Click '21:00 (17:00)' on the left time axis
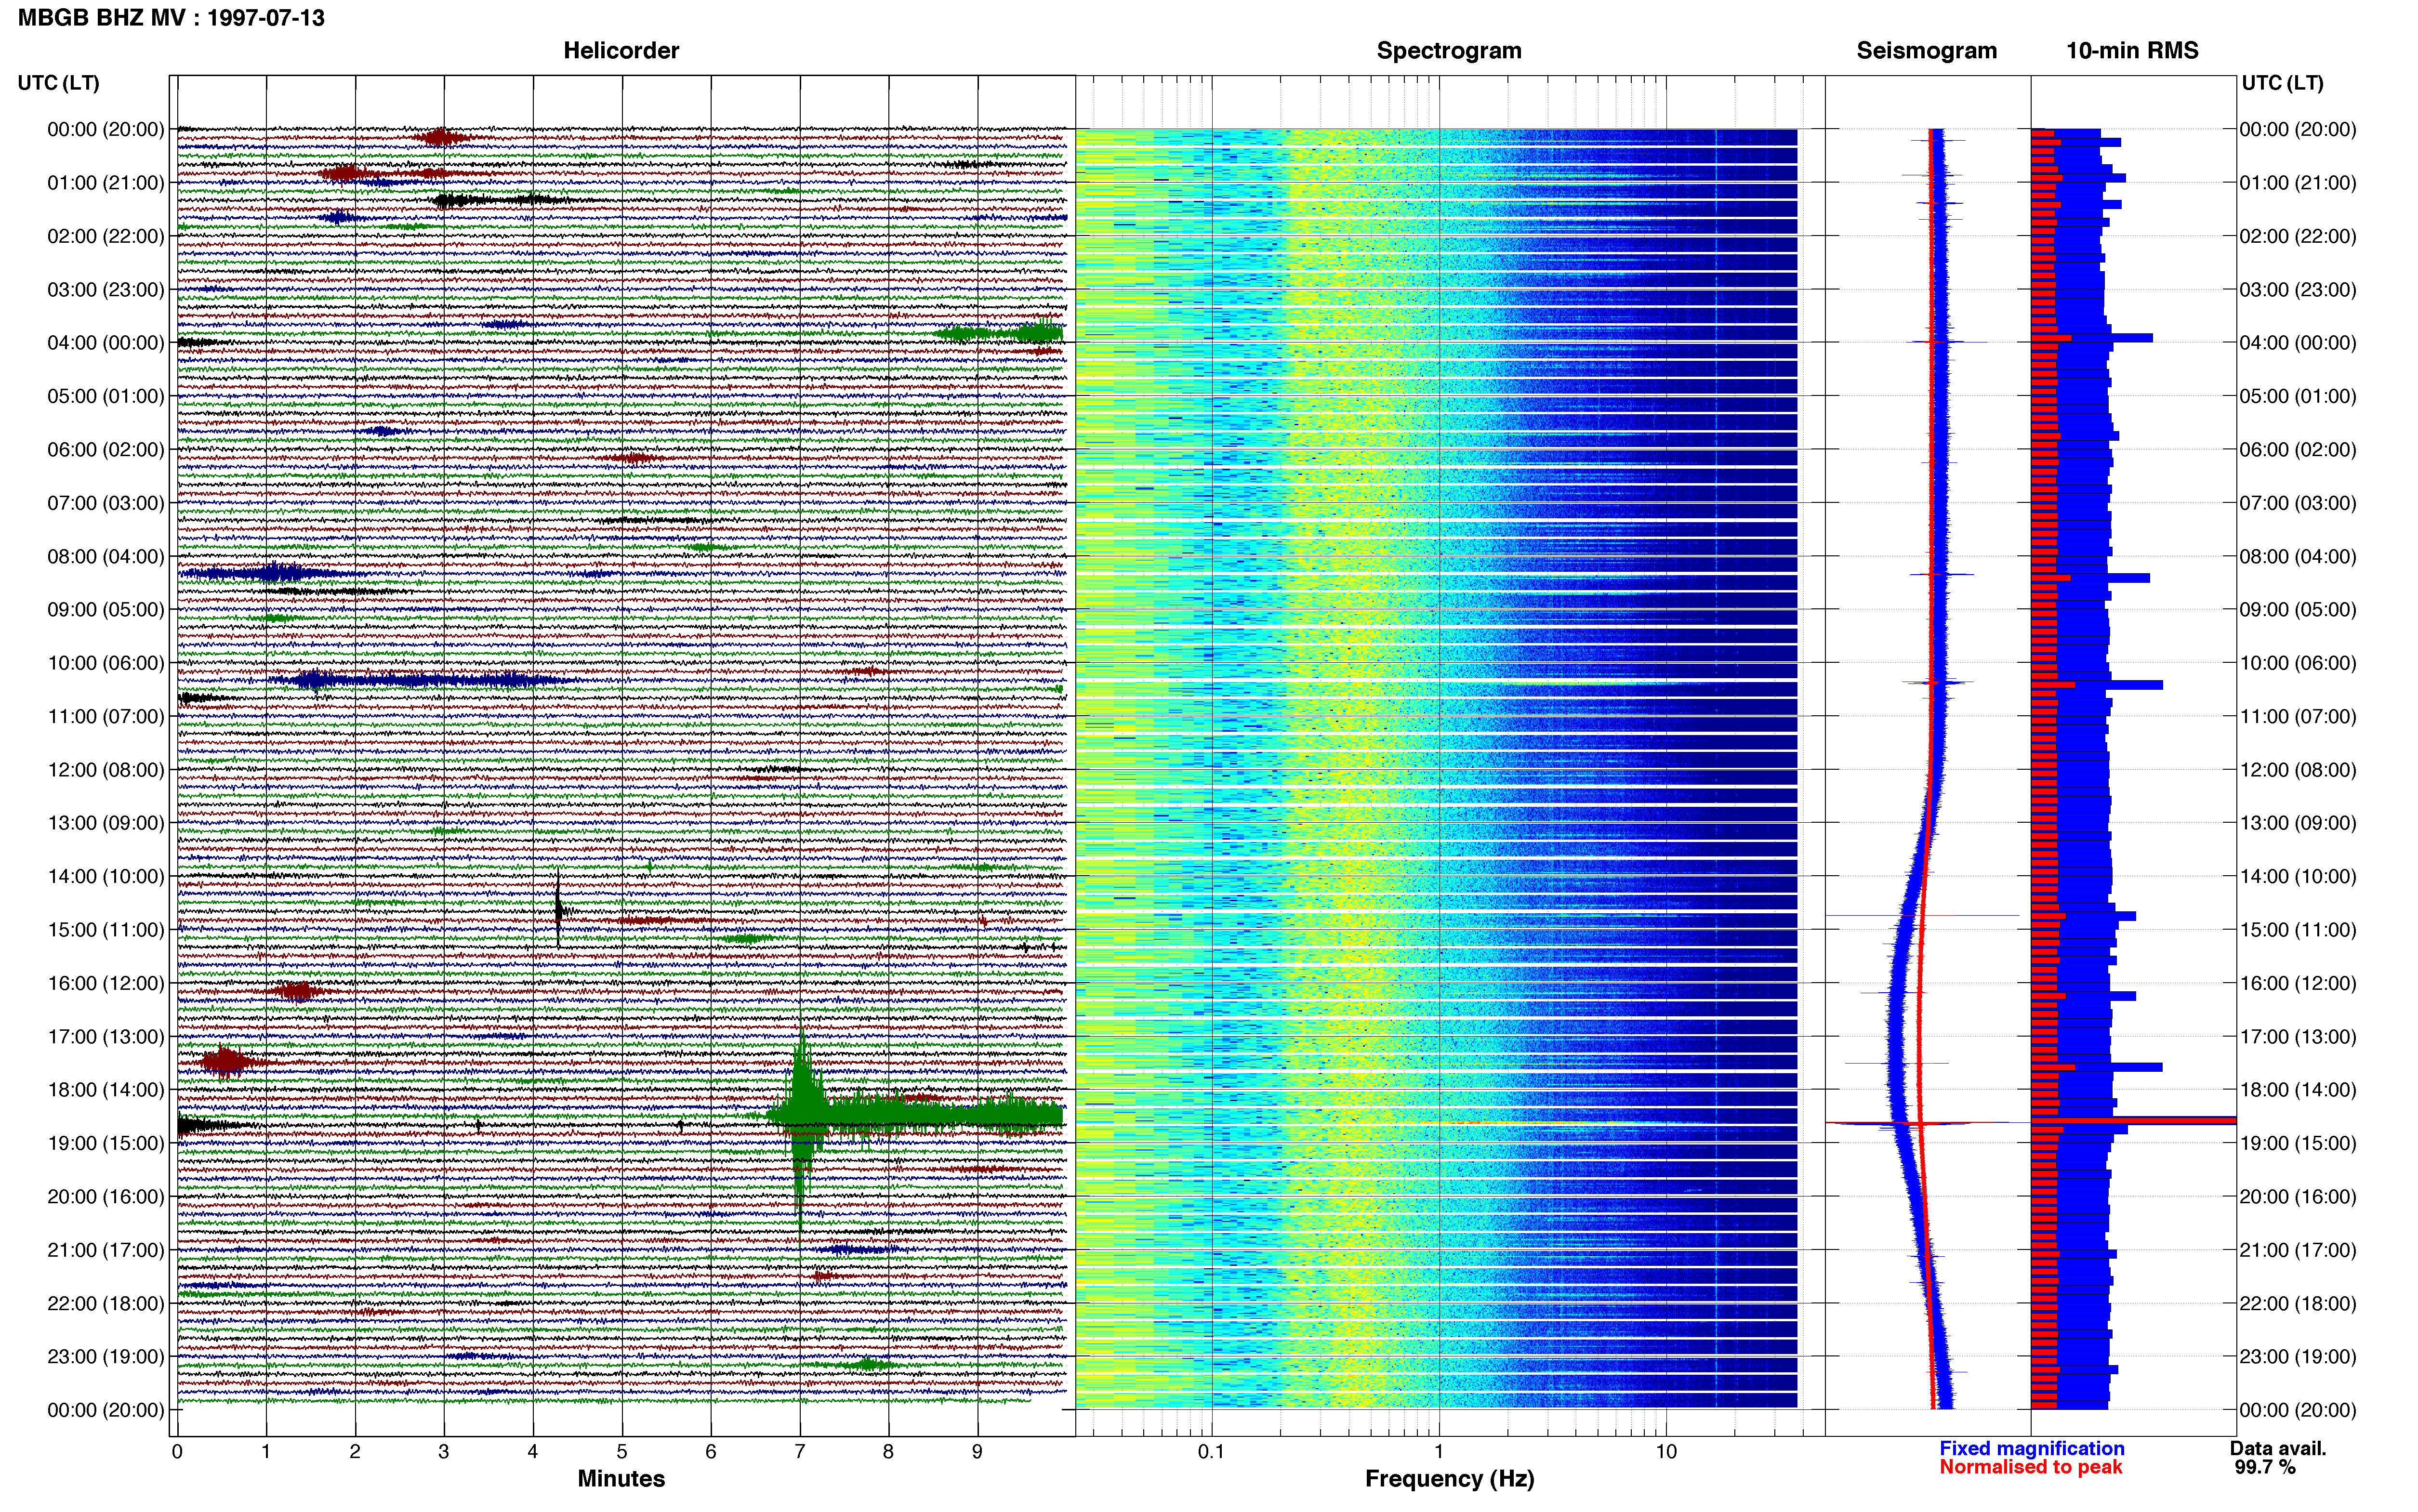Image resolution: width=2418 pixels, height=1512 pixels. (106, 1250)
